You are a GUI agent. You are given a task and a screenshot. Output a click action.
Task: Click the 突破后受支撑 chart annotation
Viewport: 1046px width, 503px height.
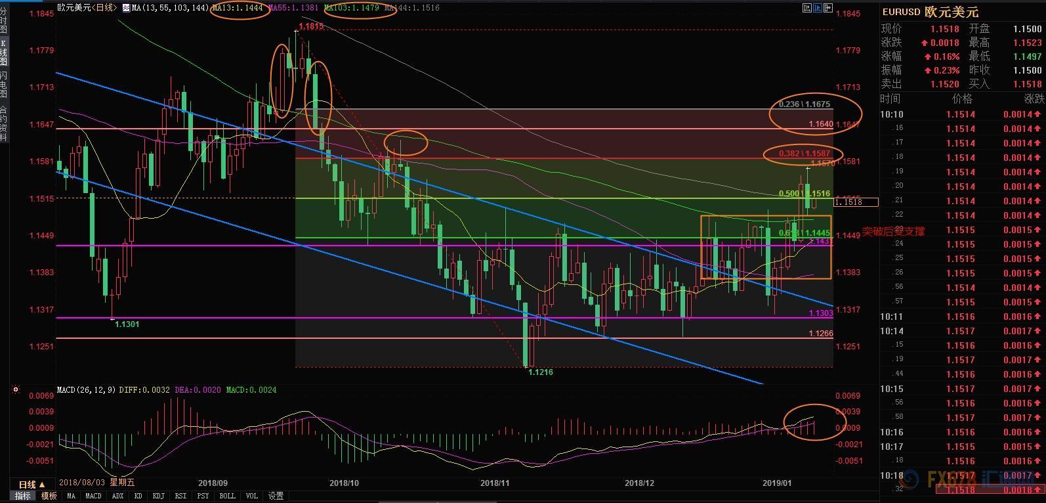893,231
